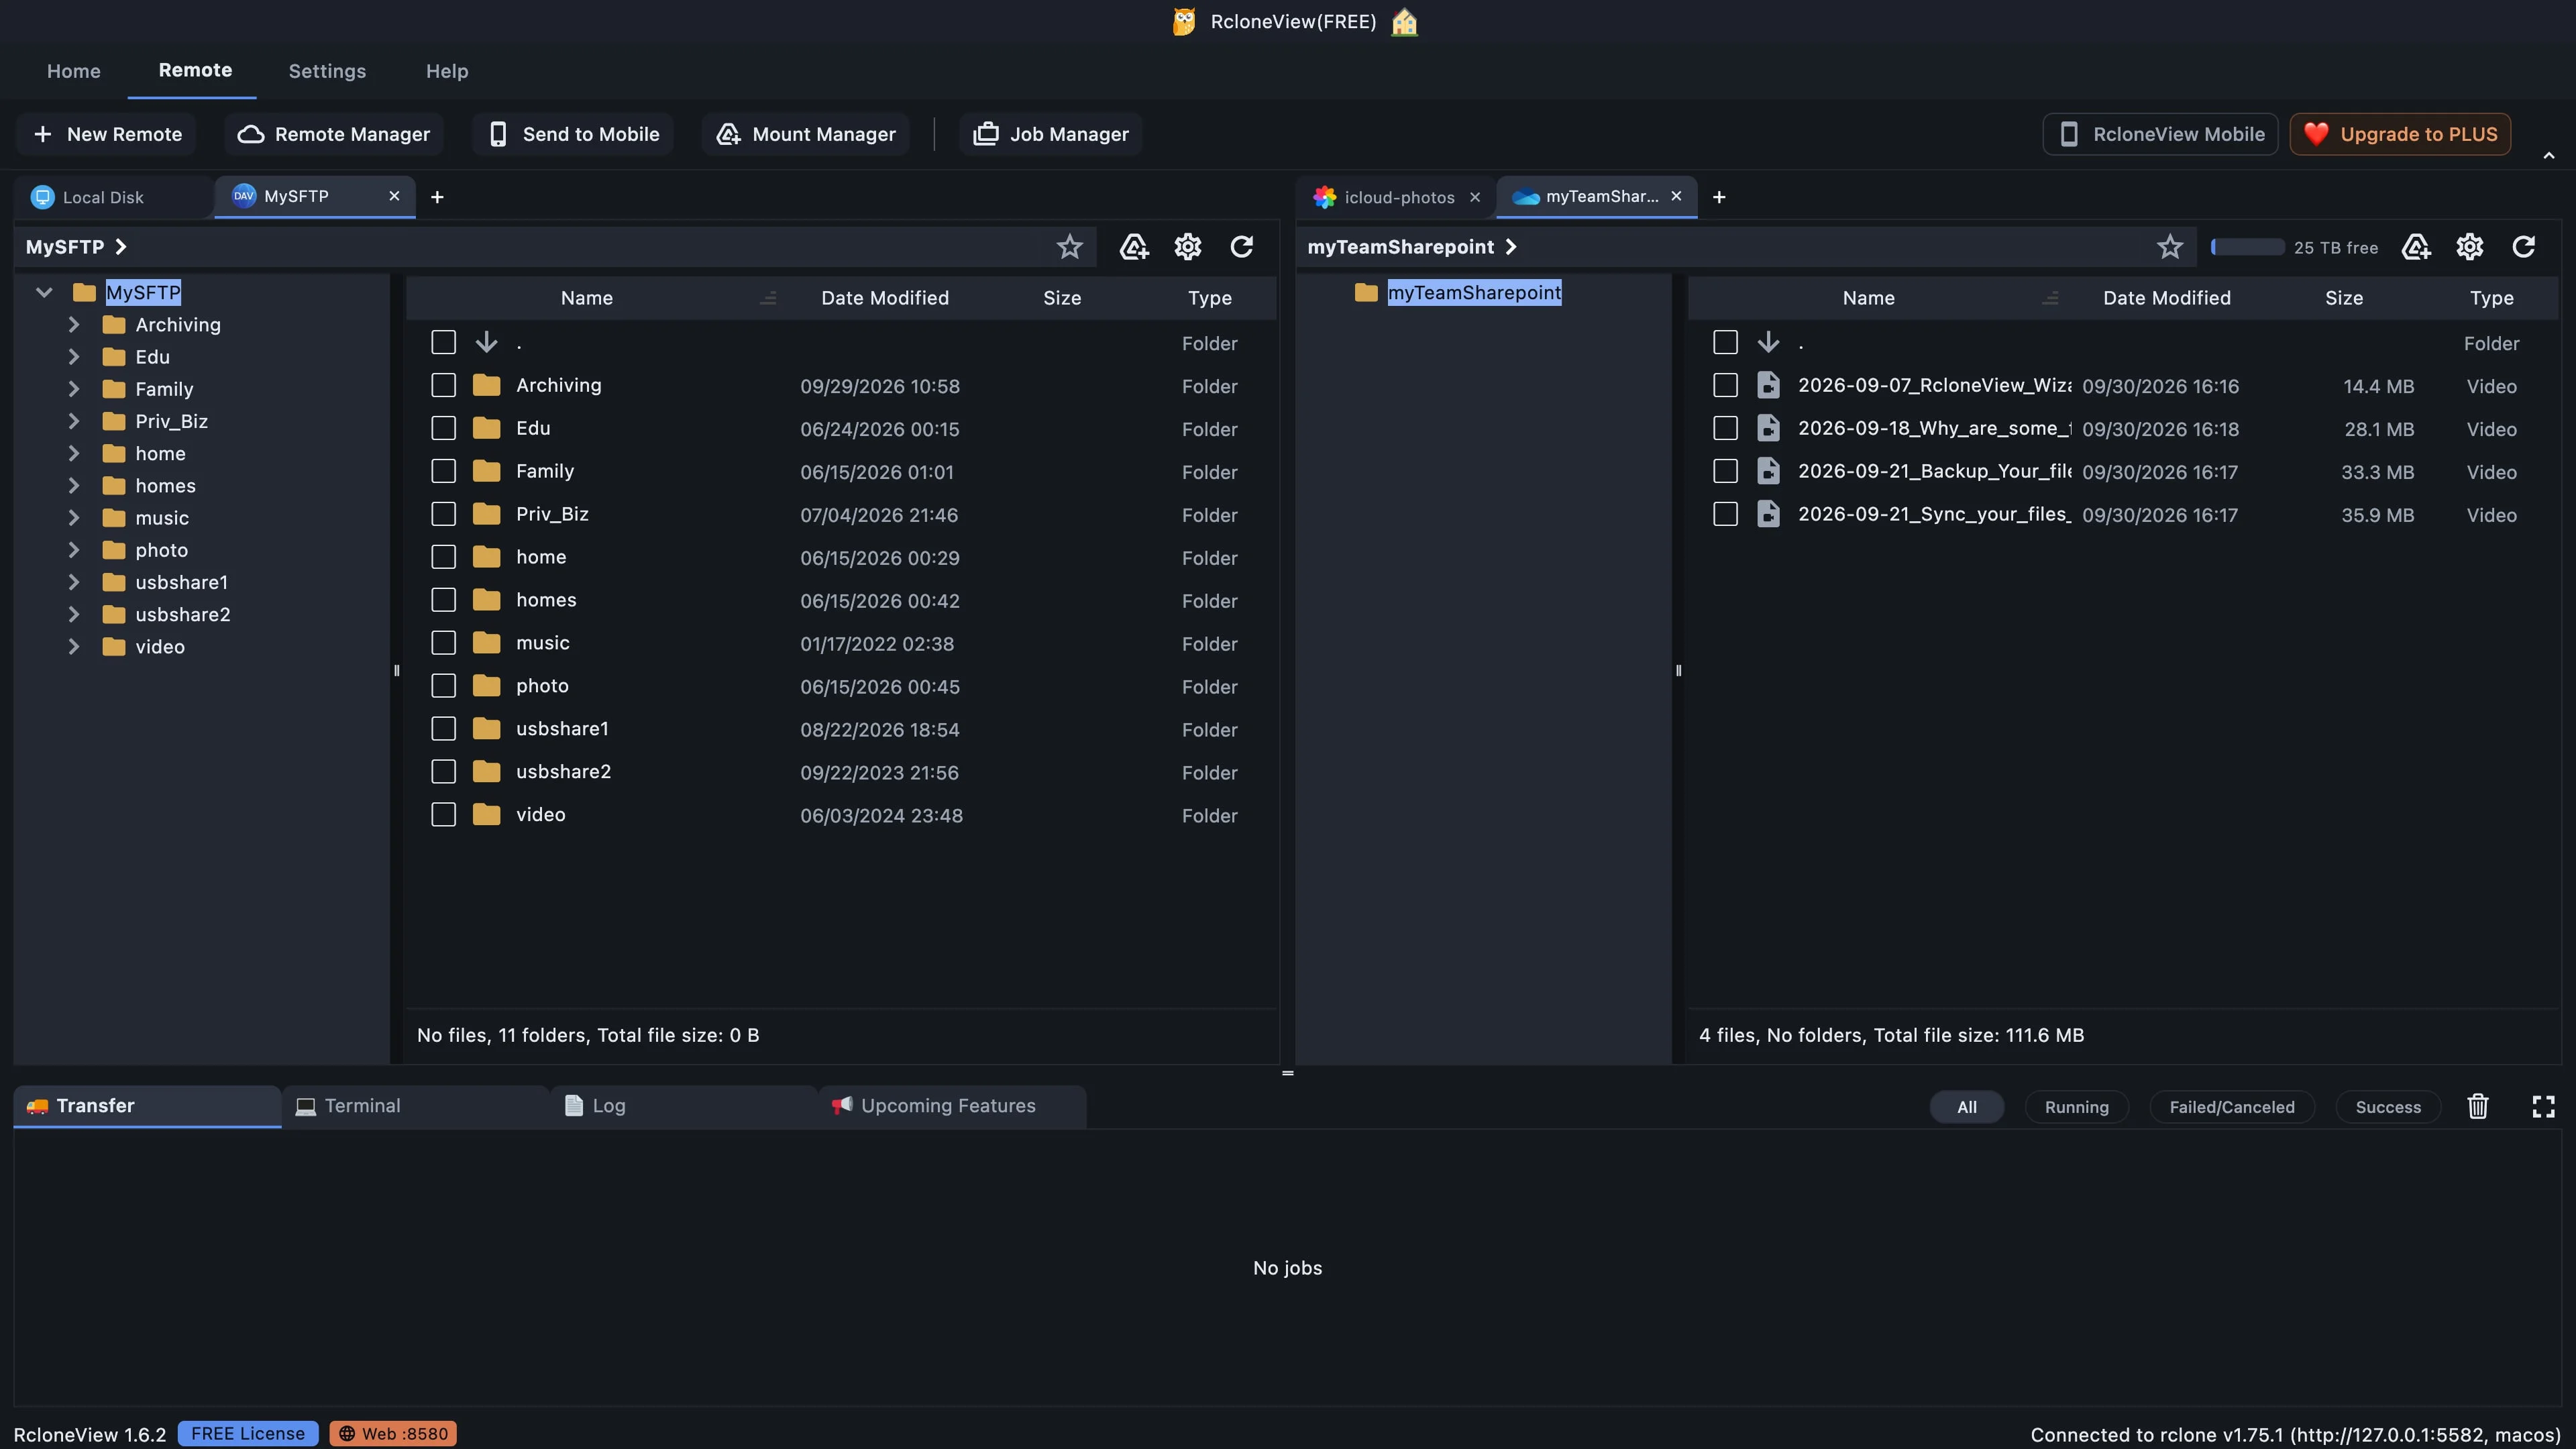Check the Archiving folder checkbox

tap(443, 386)
